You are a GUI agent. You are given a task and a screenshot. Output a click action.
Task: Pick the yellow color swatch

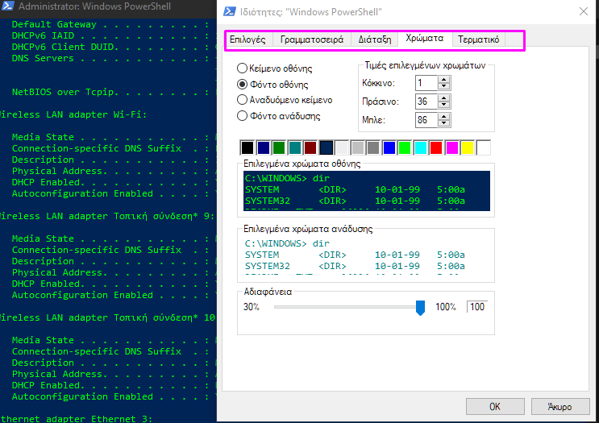pyautogui.click(x=468, y=147)
